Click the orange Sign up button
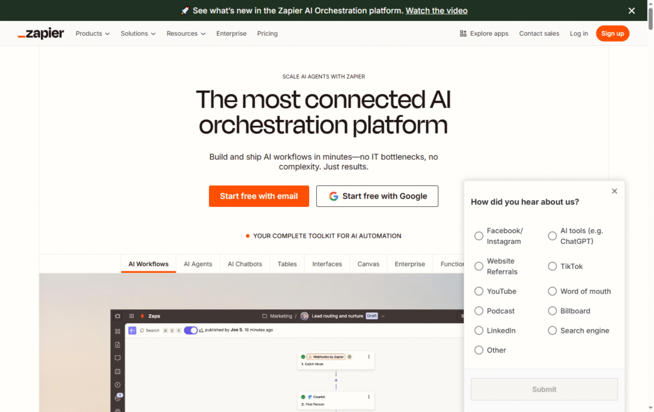Screen dimensions: 654x412 point(612,33)
